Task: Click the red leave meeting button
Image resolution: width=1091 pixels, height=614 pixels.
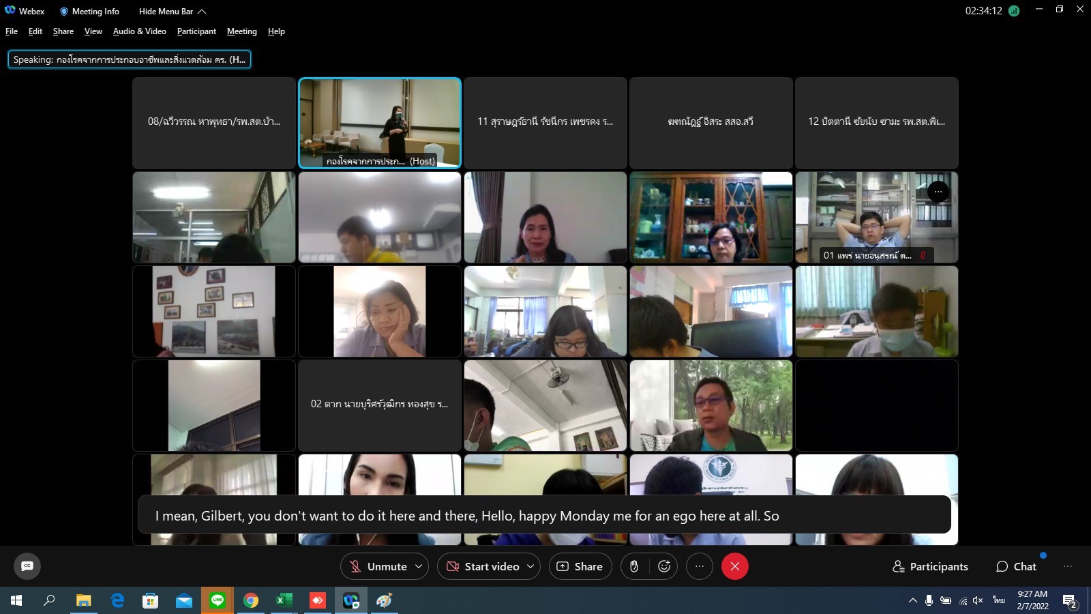Action: 734,566
